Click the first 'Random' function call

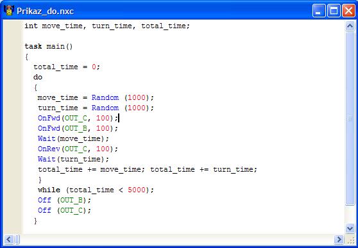[105, 97]
